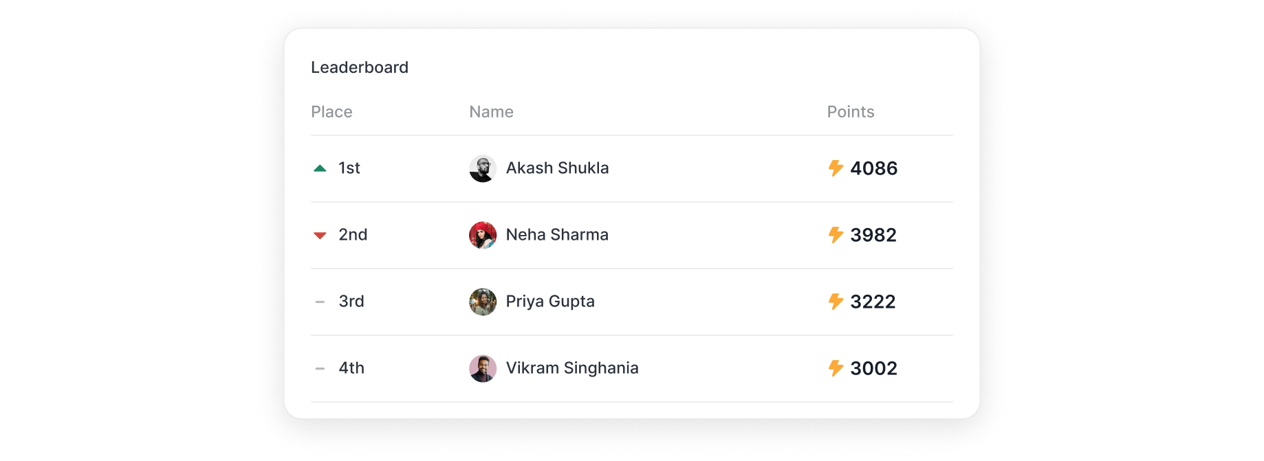Screen dimensions: 1264x461
Task: Select the Neha Sharma name link
Action: 557,235
